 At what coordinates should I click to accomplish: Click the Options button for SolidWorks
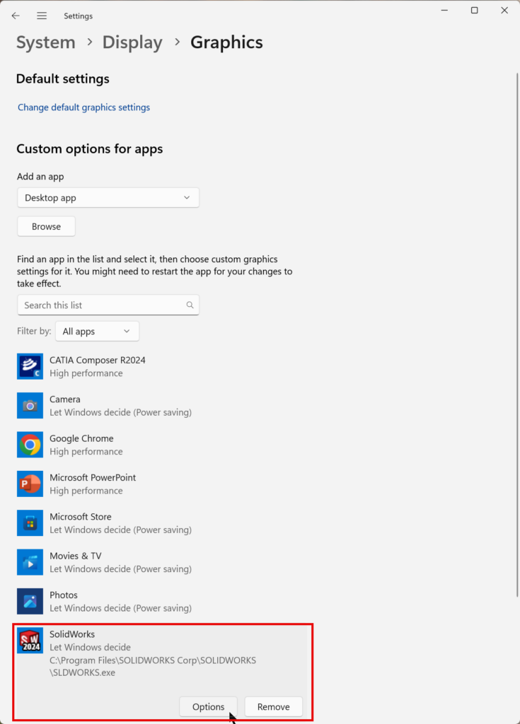209,707
